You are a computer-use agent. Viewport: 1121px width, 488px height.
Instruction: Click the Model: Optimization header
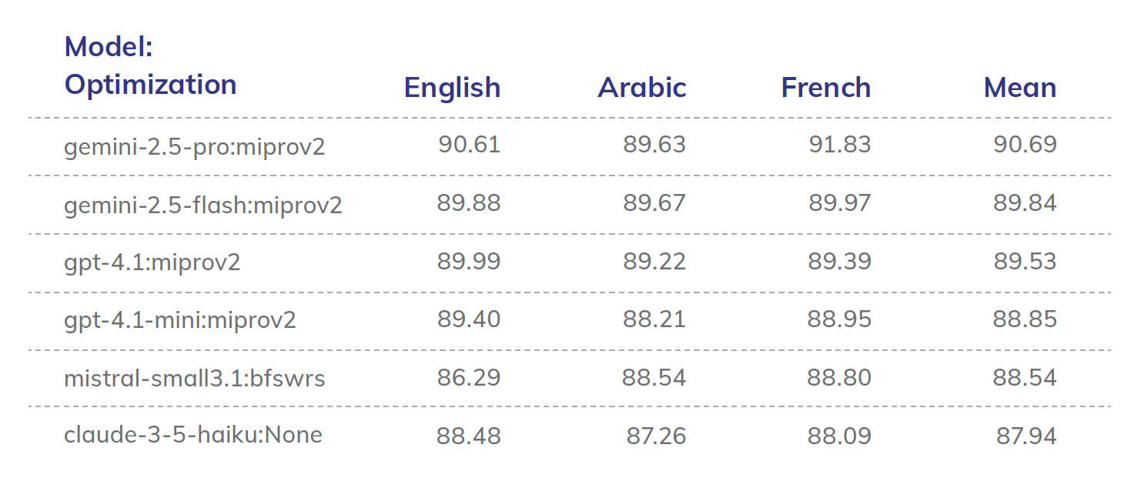pos(151,65)
